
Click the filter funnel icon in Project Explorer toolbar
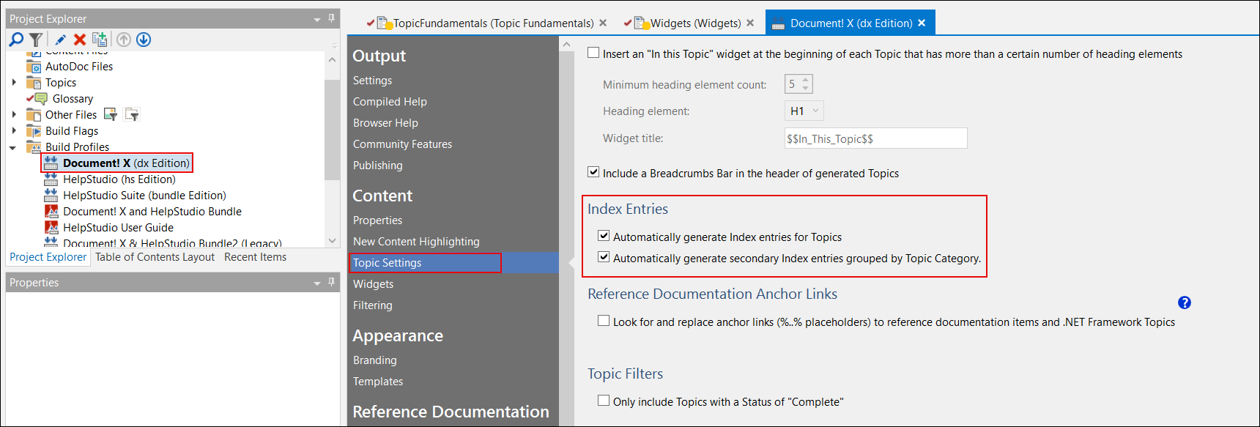coord(35,40)
